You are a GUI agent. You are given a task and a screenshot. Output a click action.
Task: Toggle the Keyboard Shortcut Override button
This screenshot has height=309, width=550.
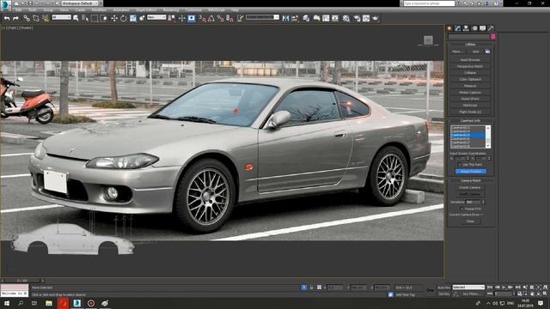(x=191, y=18)
